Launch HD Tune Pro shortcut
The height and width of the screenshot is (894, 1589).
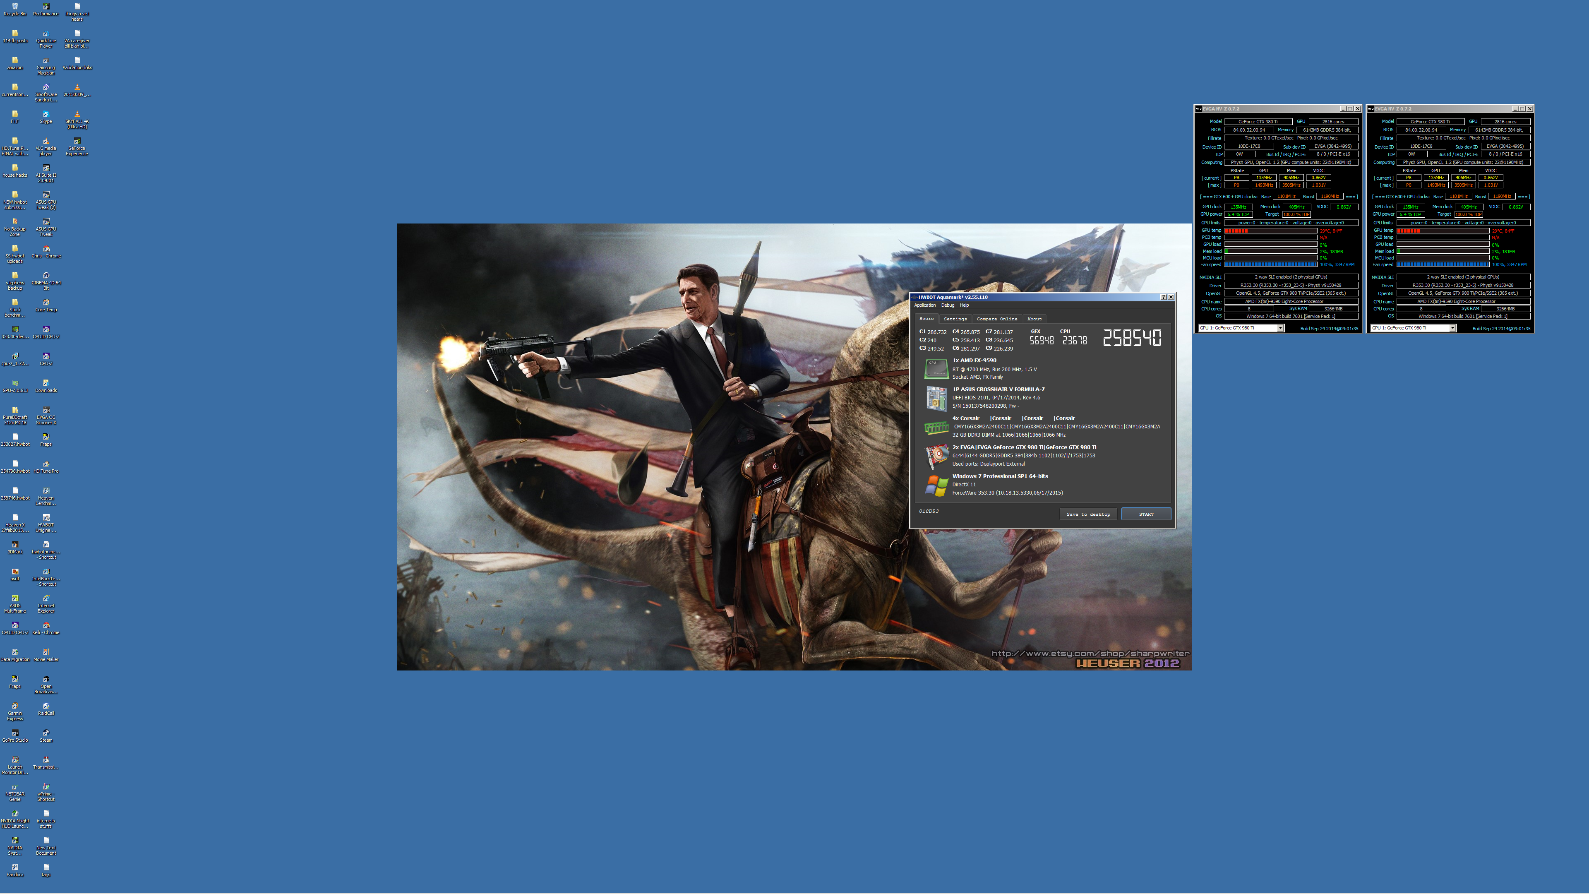click(x=46, y=467)
